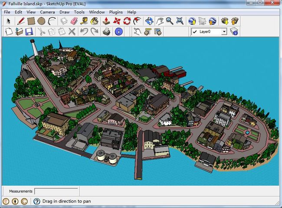Activate the Rotate tool
Image resolution: width=282 pixels, height=208 pixels.
pyautogui.click(x=127, y=21)
